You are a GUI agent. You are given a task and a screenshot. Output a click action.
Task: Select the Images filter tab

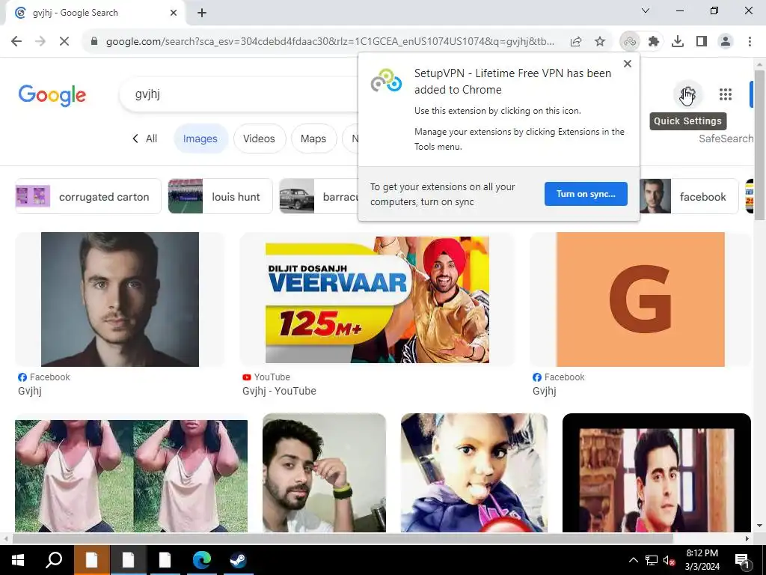(x=200, y=139)
